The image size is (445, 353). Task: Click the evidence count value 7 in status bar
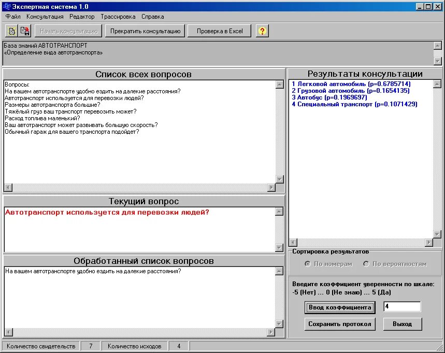click(91, 346)
